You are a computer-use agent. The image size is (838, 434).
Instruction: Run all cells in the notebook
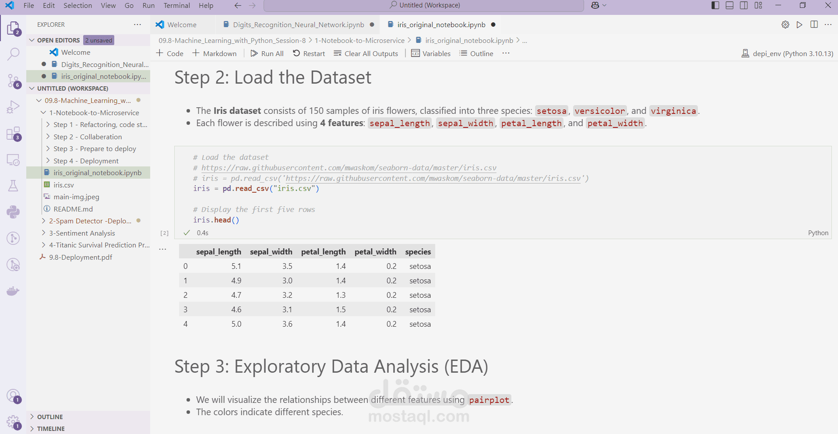[x=267, y=53]
